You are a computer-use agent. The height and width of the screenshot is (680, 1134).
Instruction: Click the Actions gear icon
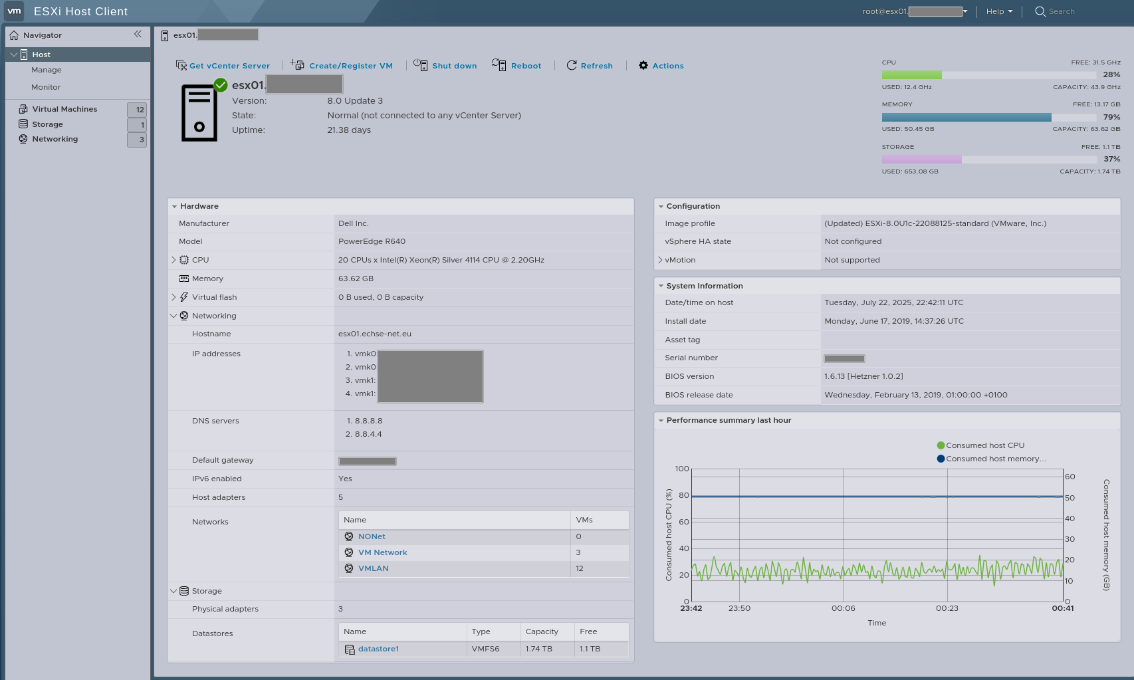(643, 65)
